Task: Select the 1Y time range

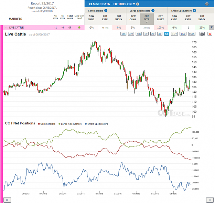Action: tap(146, 34)
